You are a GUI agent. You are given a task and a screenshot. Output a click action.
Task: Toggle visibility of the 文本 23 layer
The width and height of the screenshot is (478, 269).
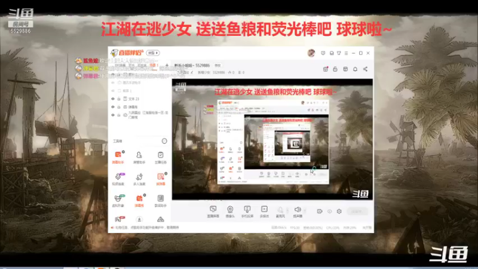click(113, 99)
